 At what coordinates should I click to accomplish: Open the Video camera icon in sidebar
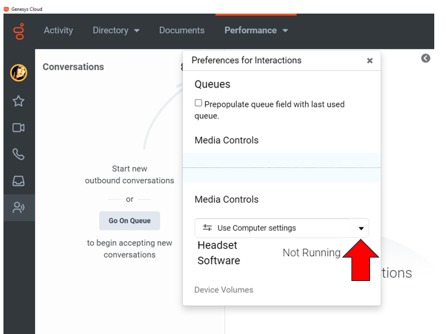coord(19,127)
